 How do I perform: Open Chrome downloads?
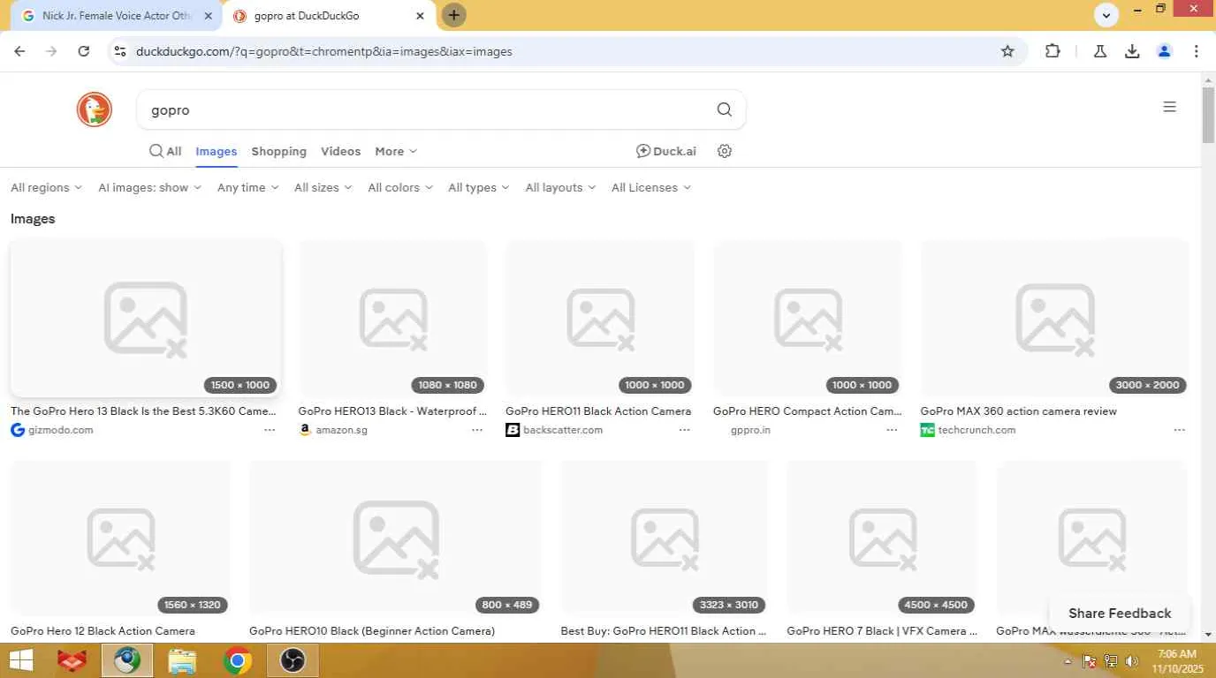(1132, 51)
